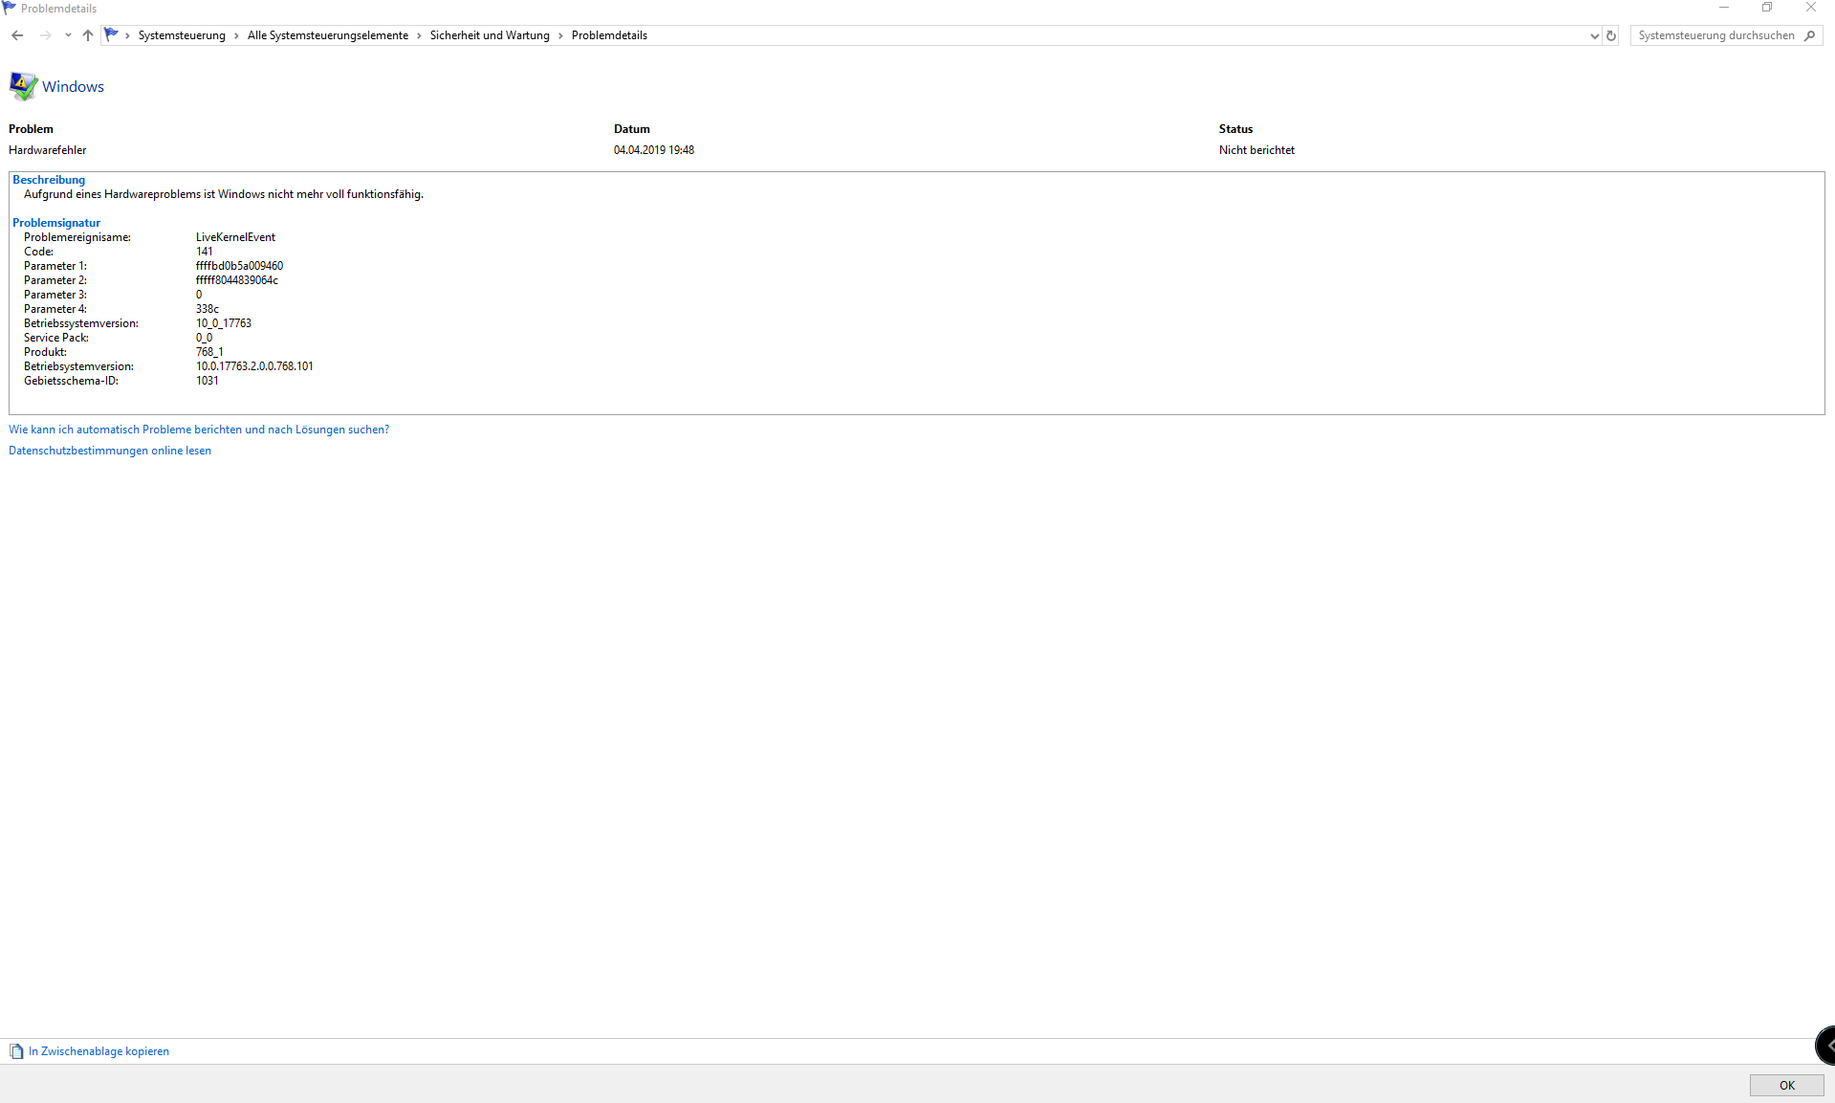Click the Problemsignatur section heading
The height and width of the screenshot is (1103, 1835).
pyautogui.click(x=56, y=223)
